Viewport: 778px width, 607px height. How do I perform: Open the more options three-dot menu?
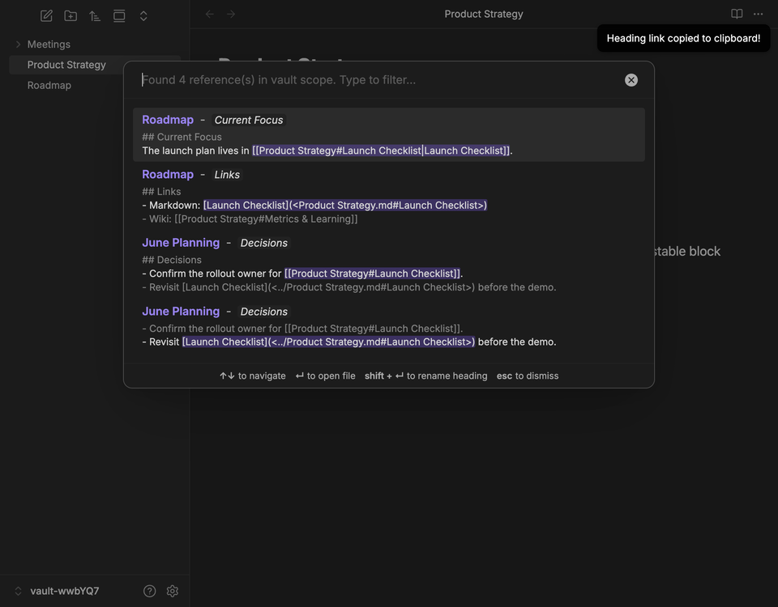pyautogui.click(x=759, y=14)
